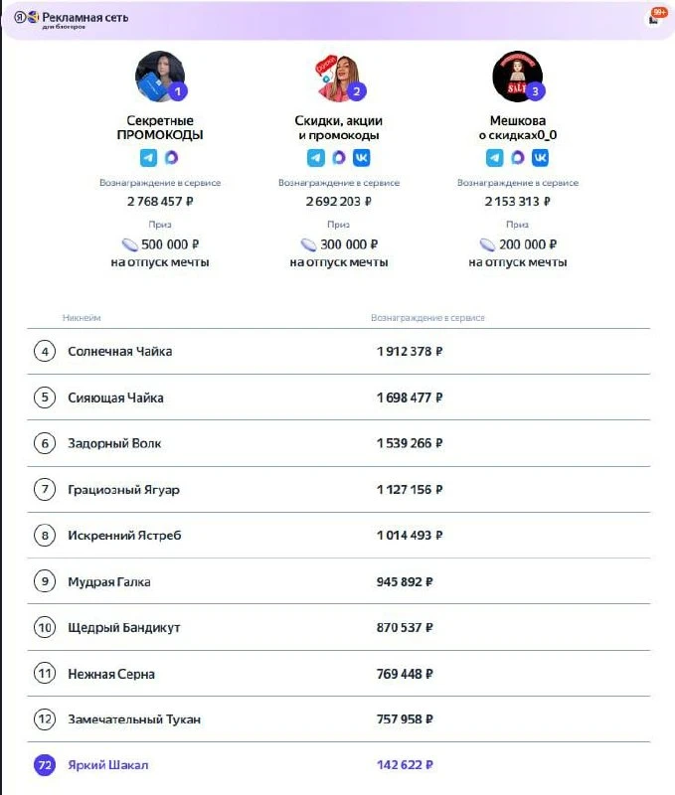
Task: Open purple messenger icon under Мешкова о скидках
Action: 517,158
